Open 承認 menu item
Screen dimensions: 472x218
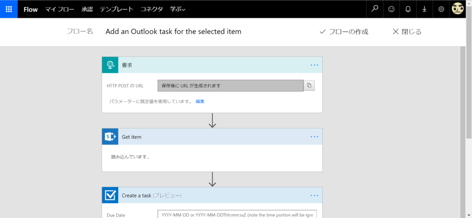87,9
